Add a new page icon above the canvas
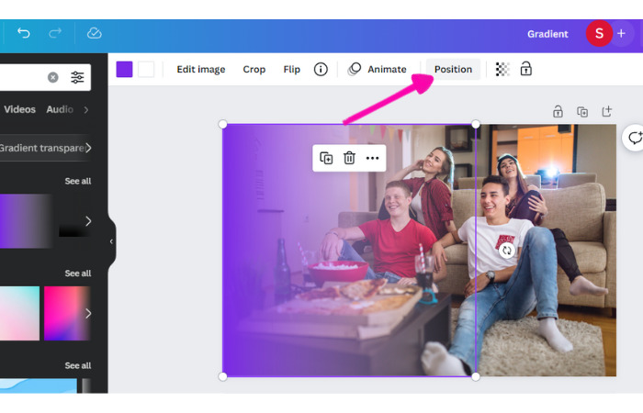 (x=607, y=111)
